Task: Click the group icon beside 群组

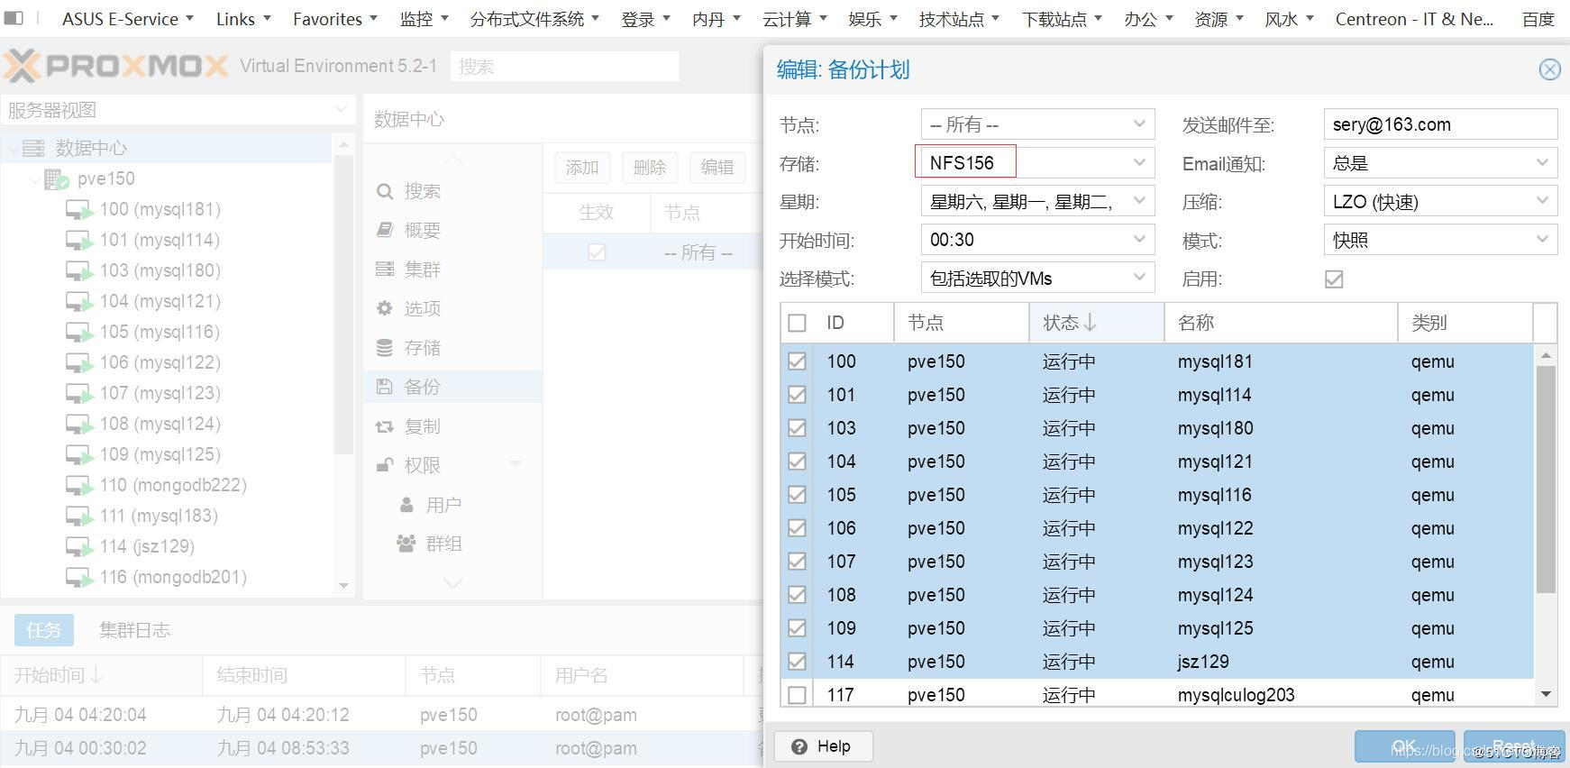Action: (406, 544)
